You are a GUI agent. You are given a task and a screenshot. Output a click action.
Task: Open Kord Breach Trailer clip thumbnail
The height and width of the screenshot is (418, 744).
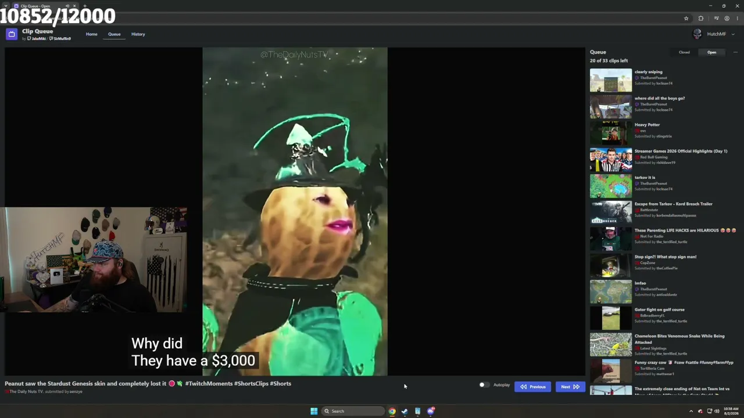611,212
